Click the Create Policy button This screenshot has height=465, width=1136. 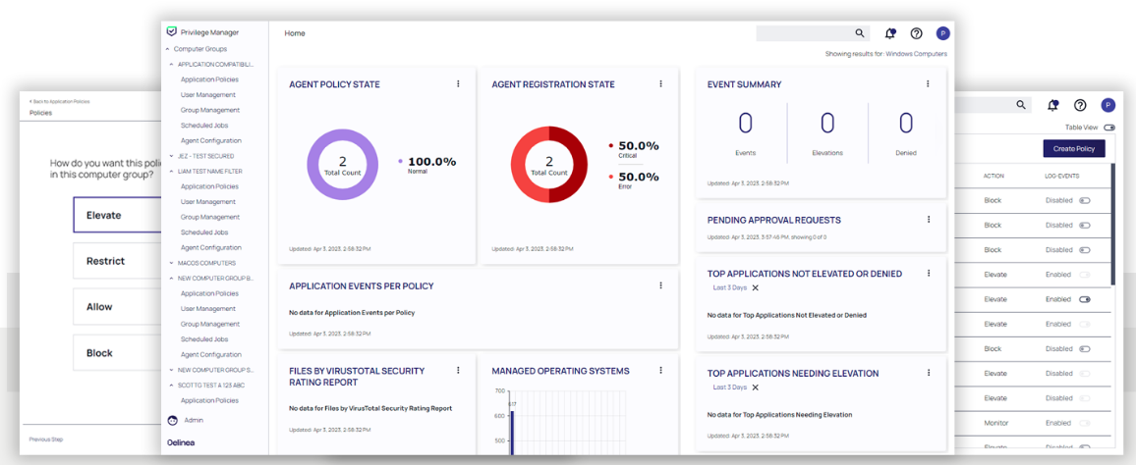(x=1074, y=148)
